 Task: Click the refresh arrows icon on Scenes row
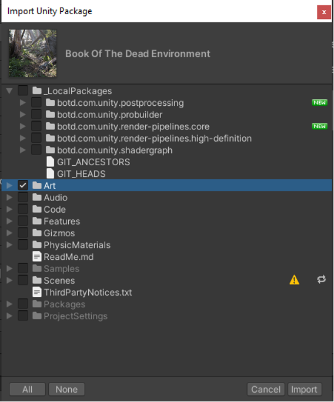(321, 279)
